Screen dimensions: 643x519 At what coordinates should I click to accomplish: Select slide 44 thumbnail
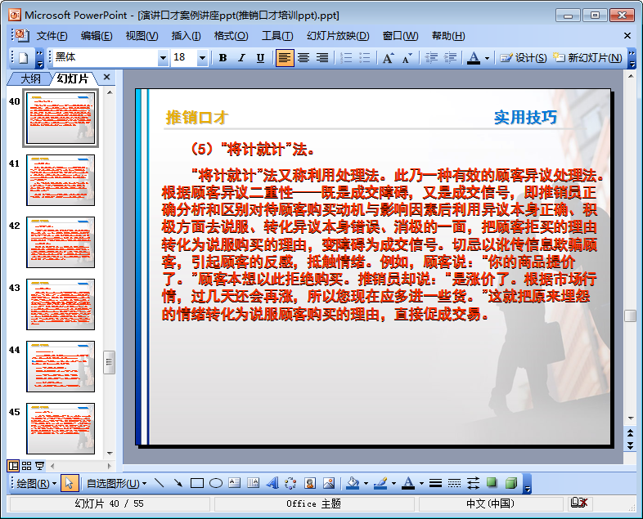coord(61,367)
